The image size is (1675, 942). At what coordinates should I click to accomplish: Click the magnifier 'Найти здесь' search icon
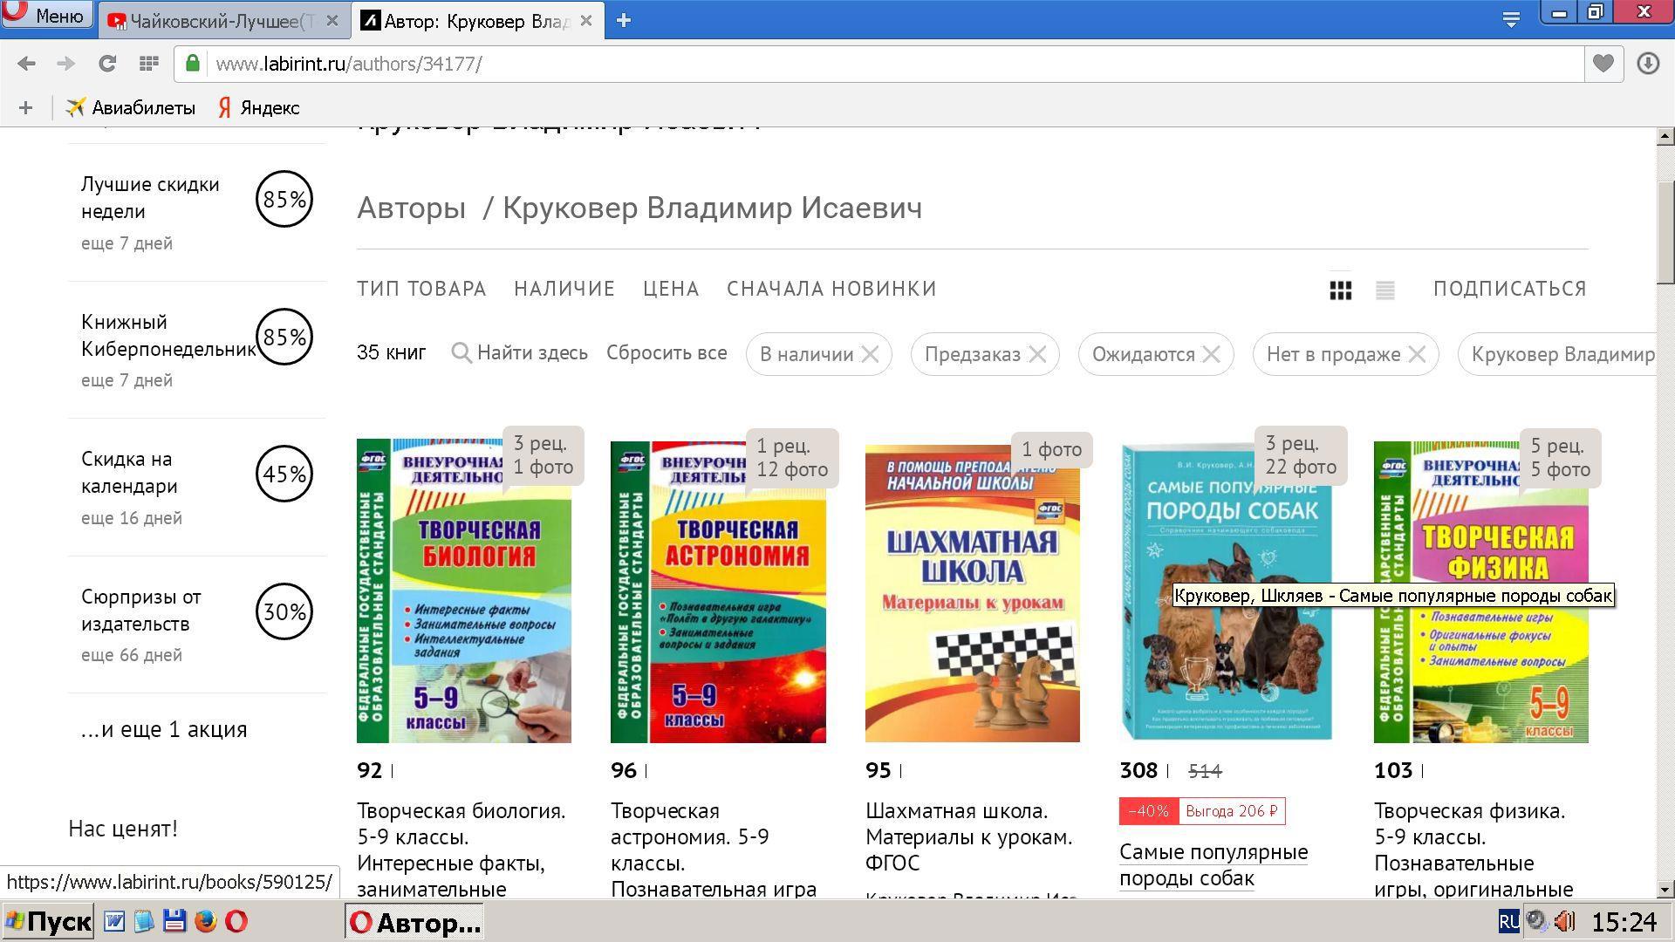[x=461, y=353]
